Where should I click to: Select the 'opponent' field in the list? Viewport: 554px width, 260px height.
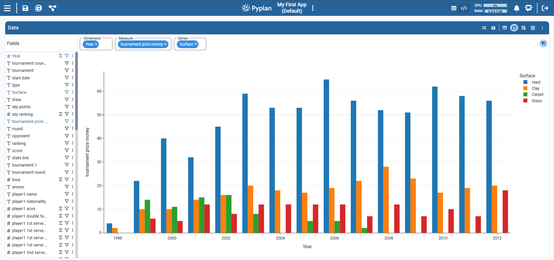[x=21, y=136]
